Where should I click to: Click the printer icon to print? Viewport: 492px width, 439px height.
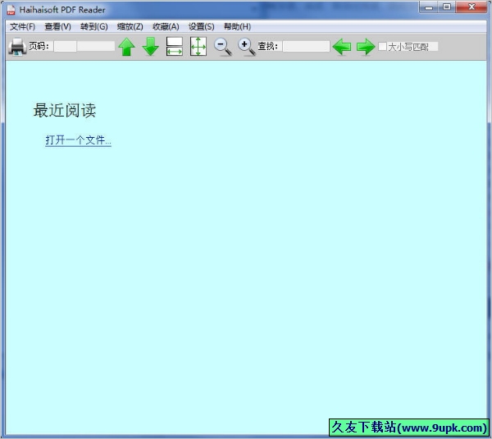point(17,47)
